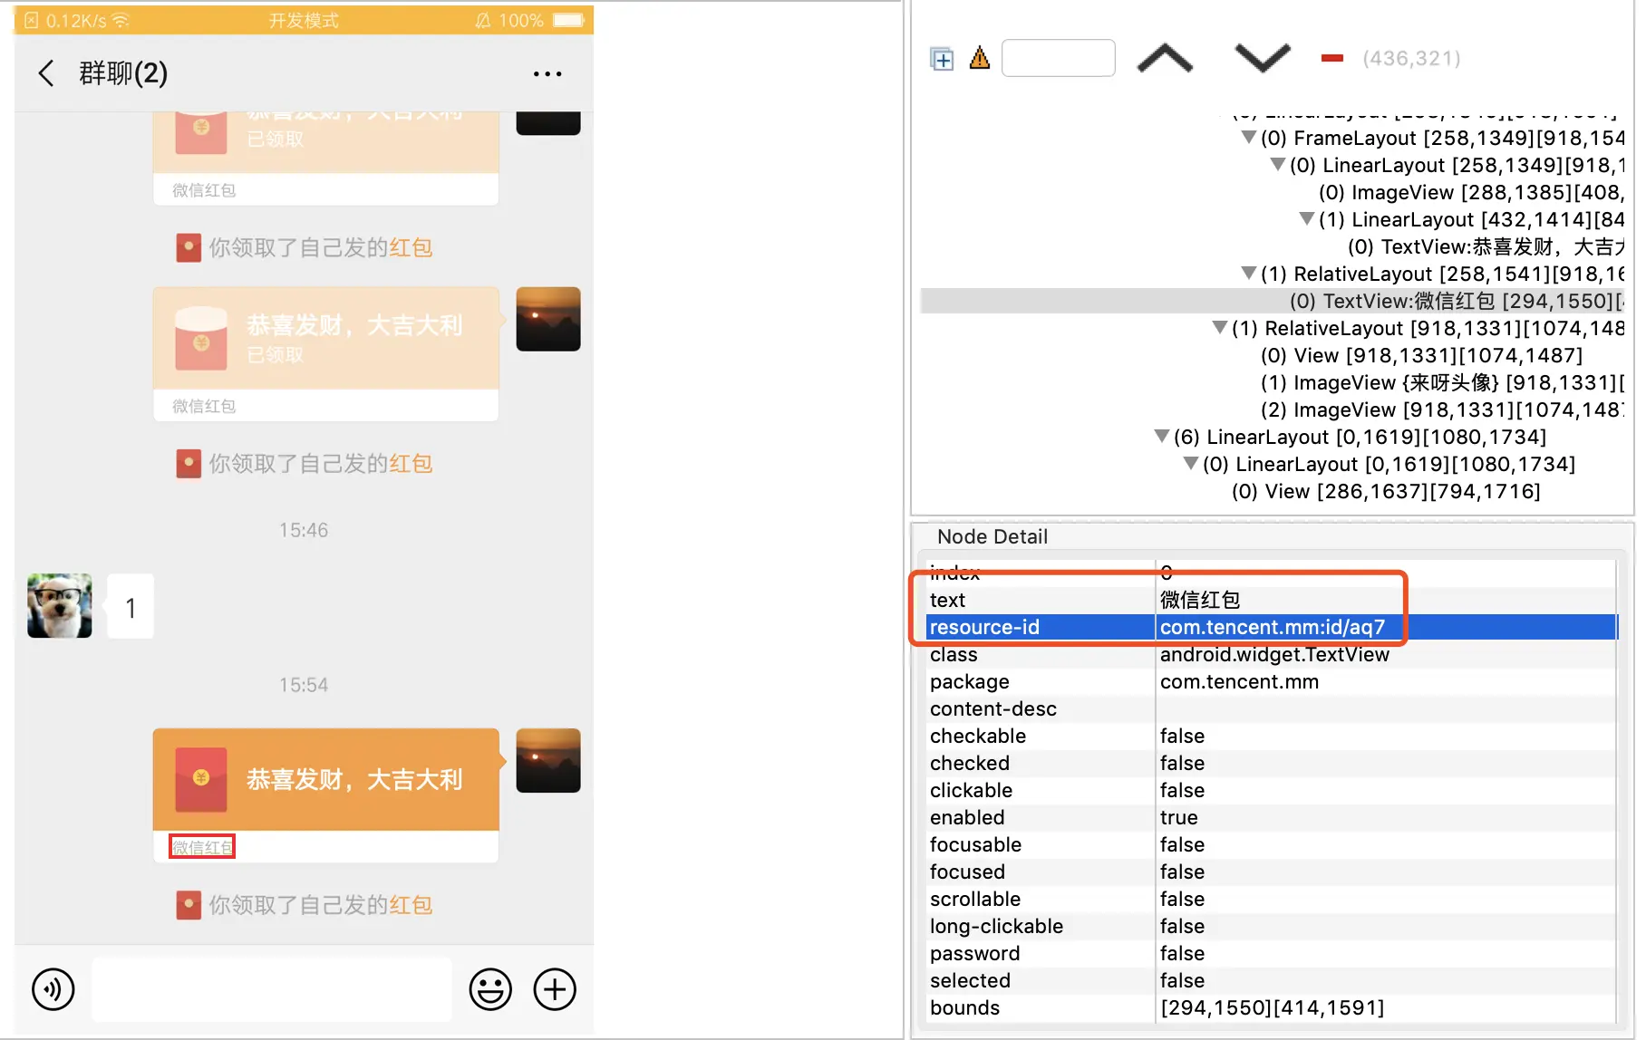Click the com.tencent.mm:id/aq7 value
Viewport: 1646px width, 1040px height.
pyautogui.click(x=1273, y=627)
